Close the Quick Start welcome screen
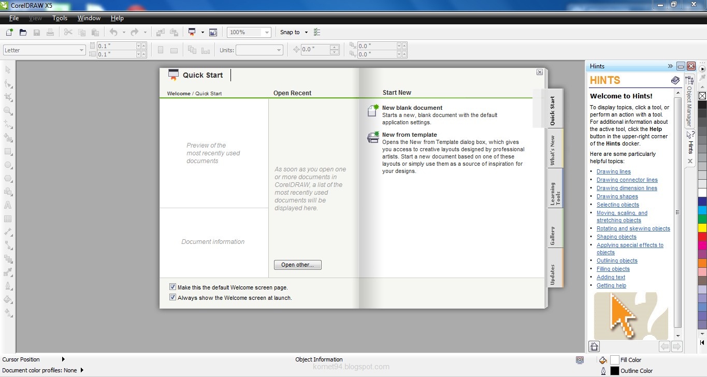This screenshot has height=377, width=707. [540, 72]
